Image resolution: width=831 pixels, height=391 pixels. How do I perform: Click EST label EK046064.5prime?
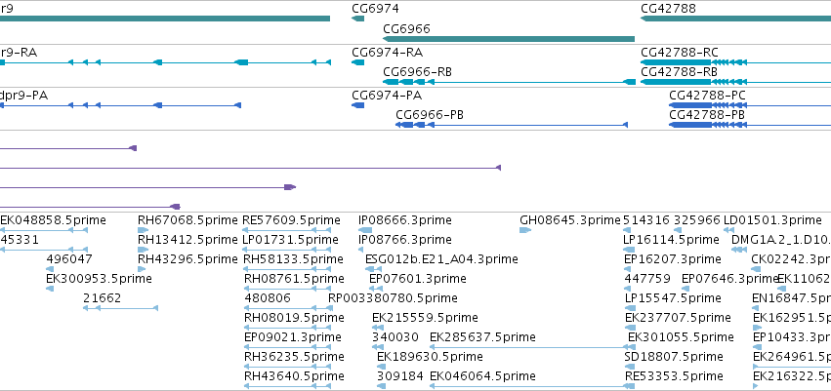point(482,376)
